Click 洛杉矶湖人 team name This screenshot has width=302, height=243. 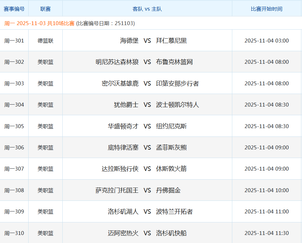(123, 211)
